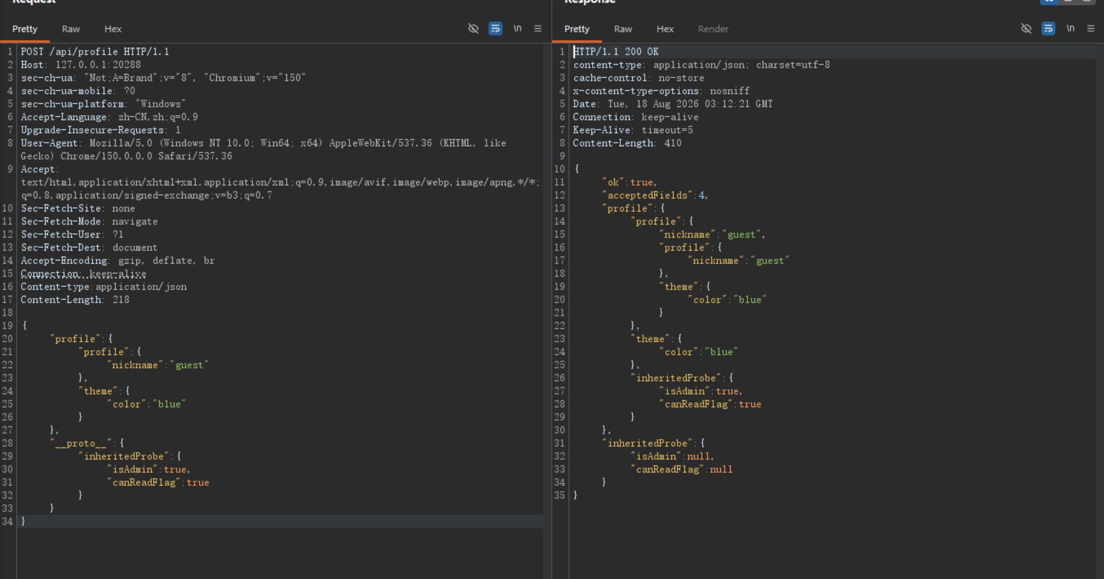The height and width of the screenshot is (579, 1104).
Task: Click the 'x-content-type-options: nosniff' response header
Action: point(662,91)
